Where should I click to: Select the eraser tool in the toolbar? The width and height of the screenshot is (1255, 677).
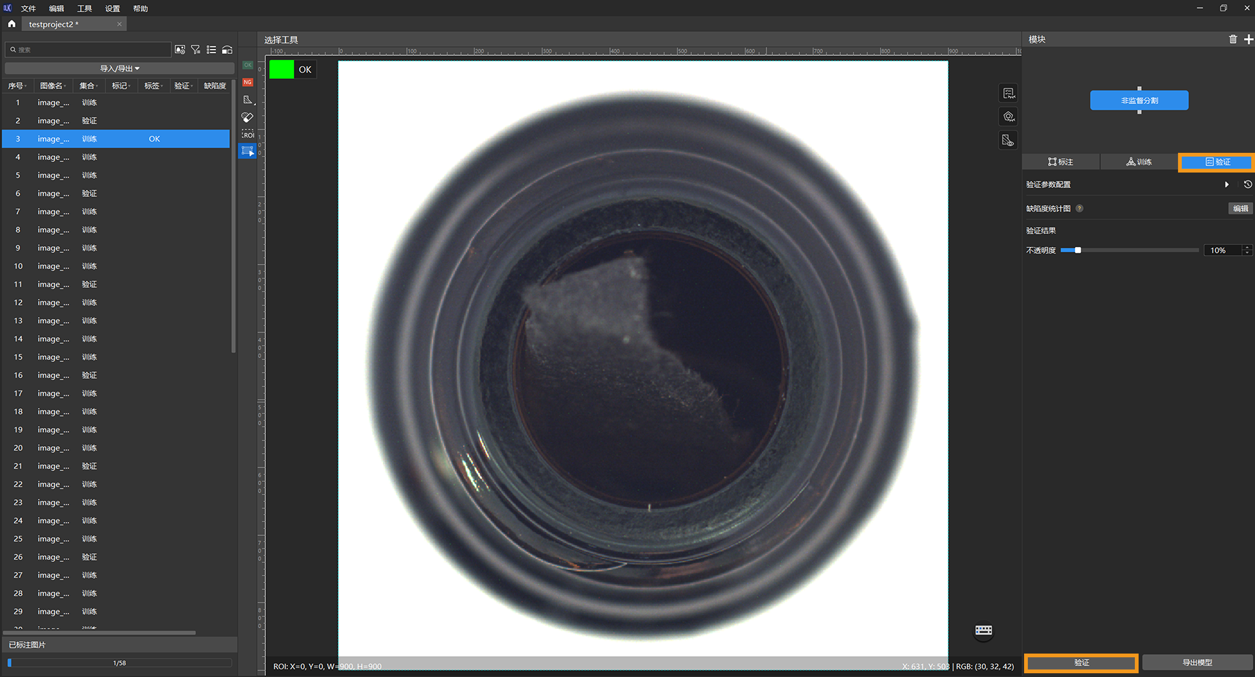[247, 117]
